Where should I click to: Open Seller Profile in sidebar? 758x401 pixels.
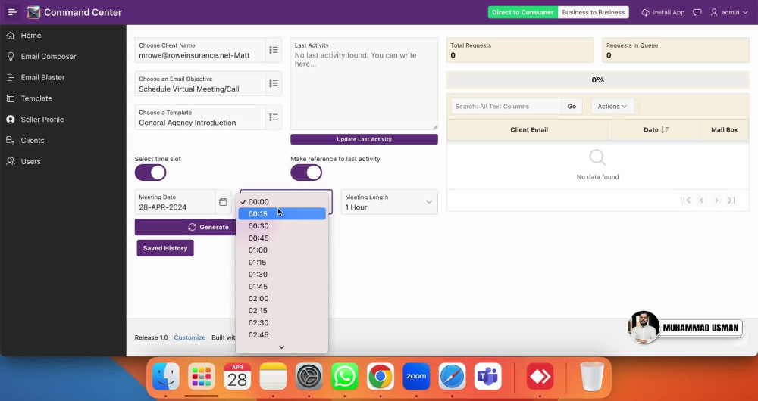63,120
